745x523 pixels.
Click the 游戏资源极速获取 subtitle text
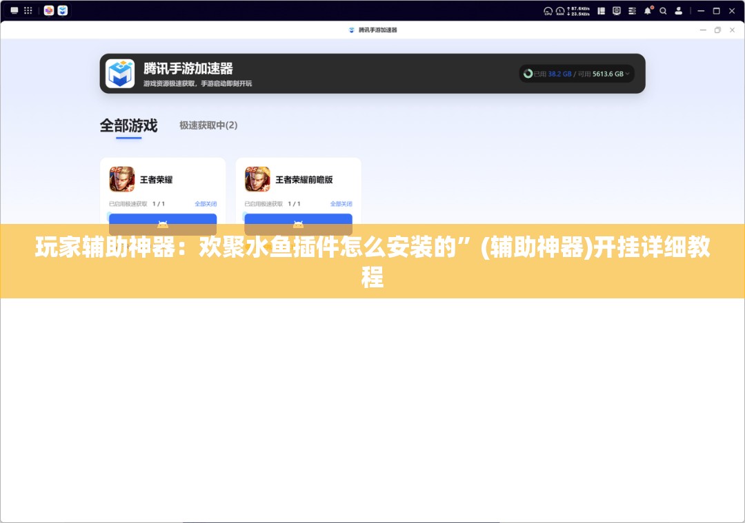click(198, 83)
